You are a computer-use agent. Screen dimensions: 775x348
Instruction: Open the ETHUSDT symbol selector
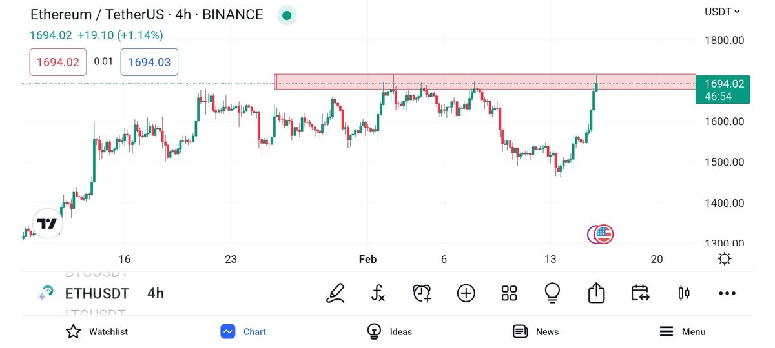(97, 293)
